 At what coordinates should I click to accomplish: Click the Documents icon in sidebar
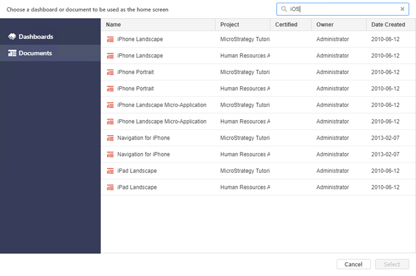click(12, 53)
